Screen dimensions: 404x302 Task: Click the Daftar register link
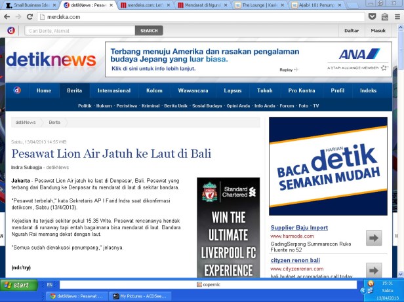click(352, 30)
